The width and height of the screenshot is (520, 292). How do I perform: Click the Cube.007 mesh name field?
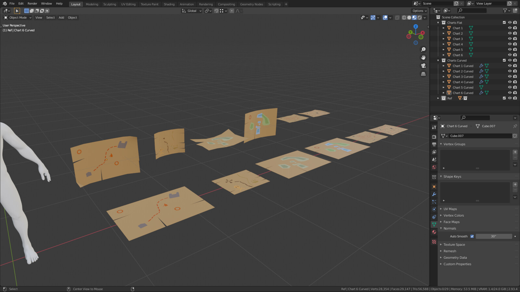480,136
